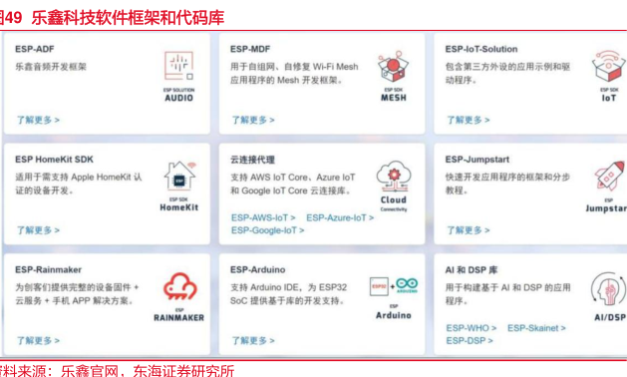Click the ESP-Jumpstart card title
627x377 pixels.
[x=477, y=160]
